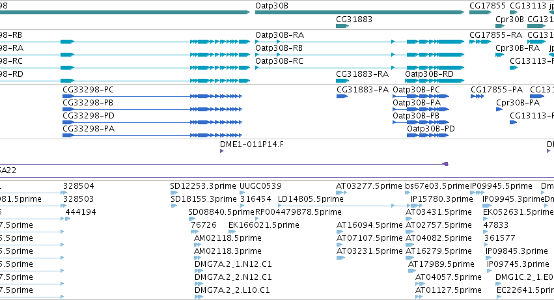This screenshot has height=300, width=554.
Task: Select the AT07107.5prime EST label
Action: tap(370, 239)
